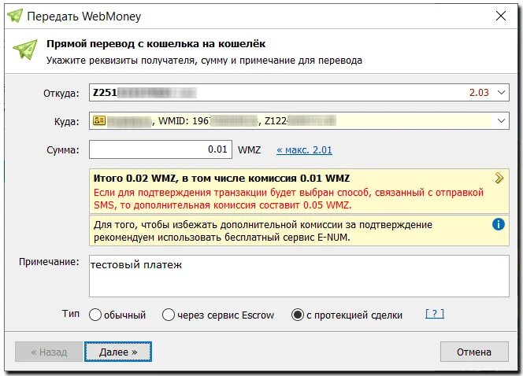Viewport: 523px width, 376px height.
Task: Click the Примечание: label
Action: [49, 262]
